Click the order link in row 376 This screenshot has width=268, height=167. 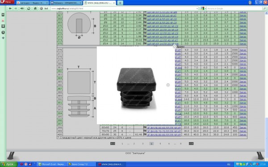(x=243, y=50)
